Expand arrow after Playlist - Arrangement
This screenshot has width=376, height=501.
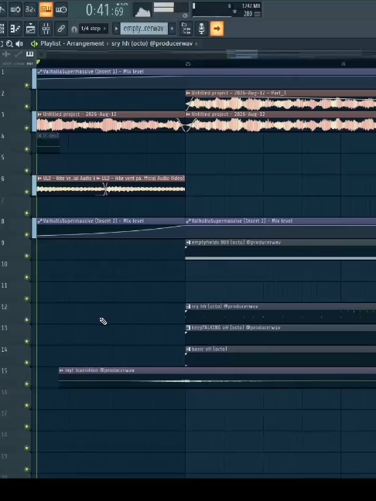pos(108,44)
